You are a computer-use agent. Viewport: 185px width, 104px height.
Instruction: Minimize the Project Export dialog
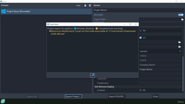click(125, 24)
